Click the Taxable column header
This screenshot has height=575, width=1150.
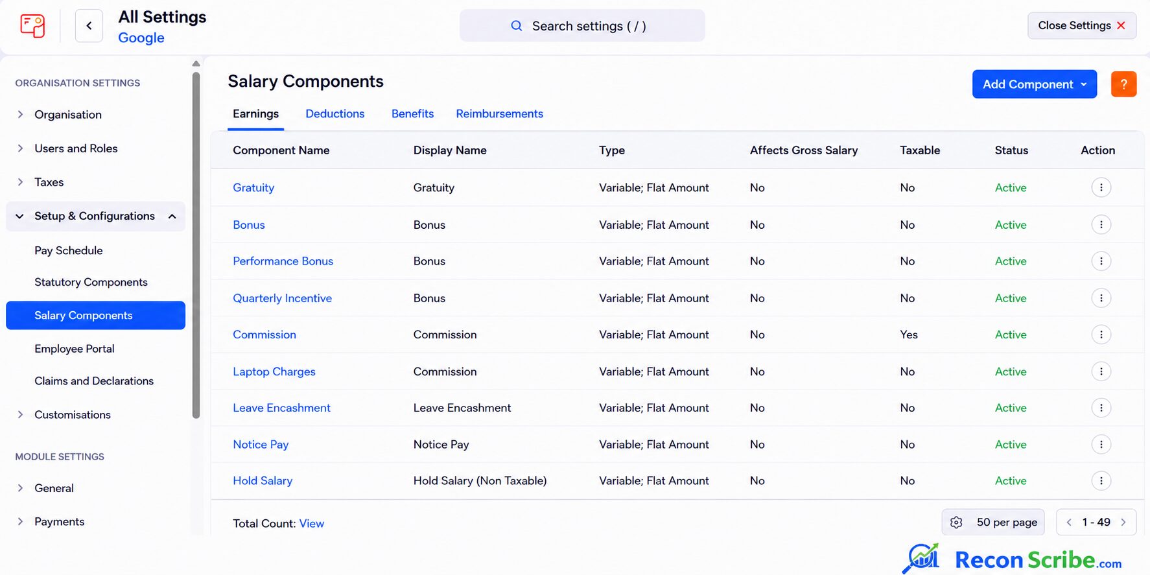pyautogui.click(x=920, y=150)
